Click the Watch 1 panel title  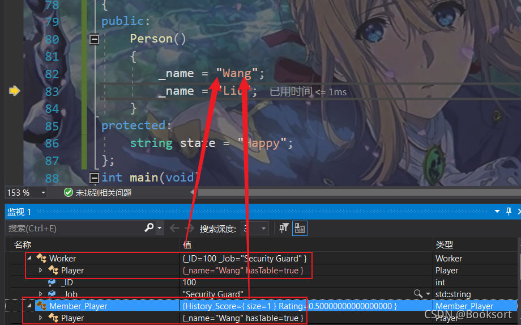(19, 212)
